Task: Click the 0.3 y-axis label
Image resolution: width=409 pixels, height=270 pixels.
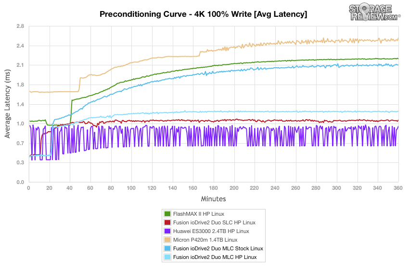Action: pos(20,162)
